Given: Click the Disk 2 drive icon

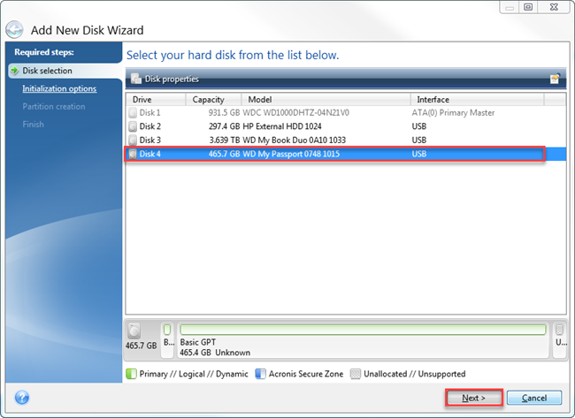Looking at the screenshot, I should coord(133,126).
